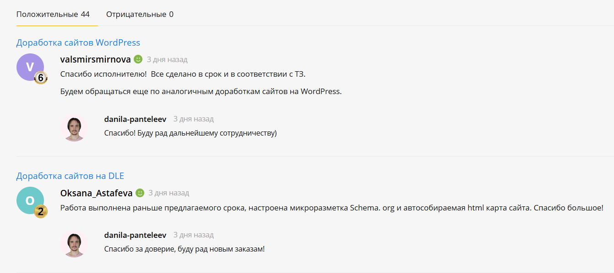The height and width of the screenshot is (273, 614).
Task: Click the timestamp beside valsmirsmirnova's review
Action: coord(167,59)
